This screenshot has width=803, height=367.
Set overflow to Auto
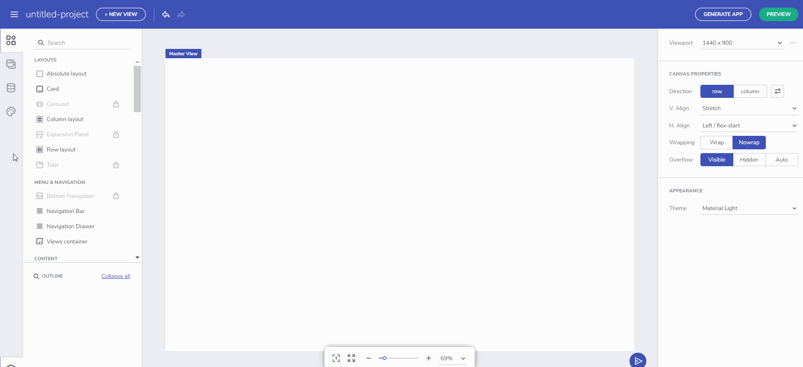tap(782, 159)
